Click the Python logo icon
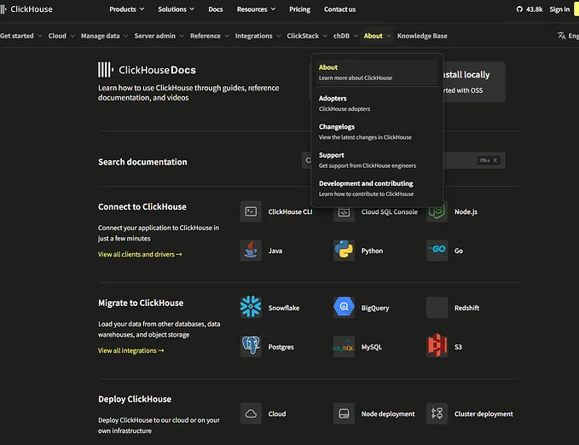Viewport: 579px width, 445px height. (x=344, y=251)
